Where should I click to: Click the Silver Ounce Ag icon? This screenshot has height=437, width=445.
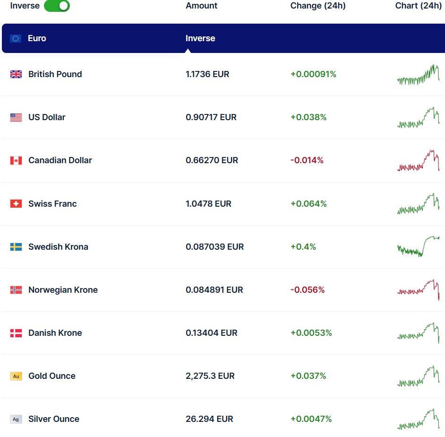click(x=16, y=419)
